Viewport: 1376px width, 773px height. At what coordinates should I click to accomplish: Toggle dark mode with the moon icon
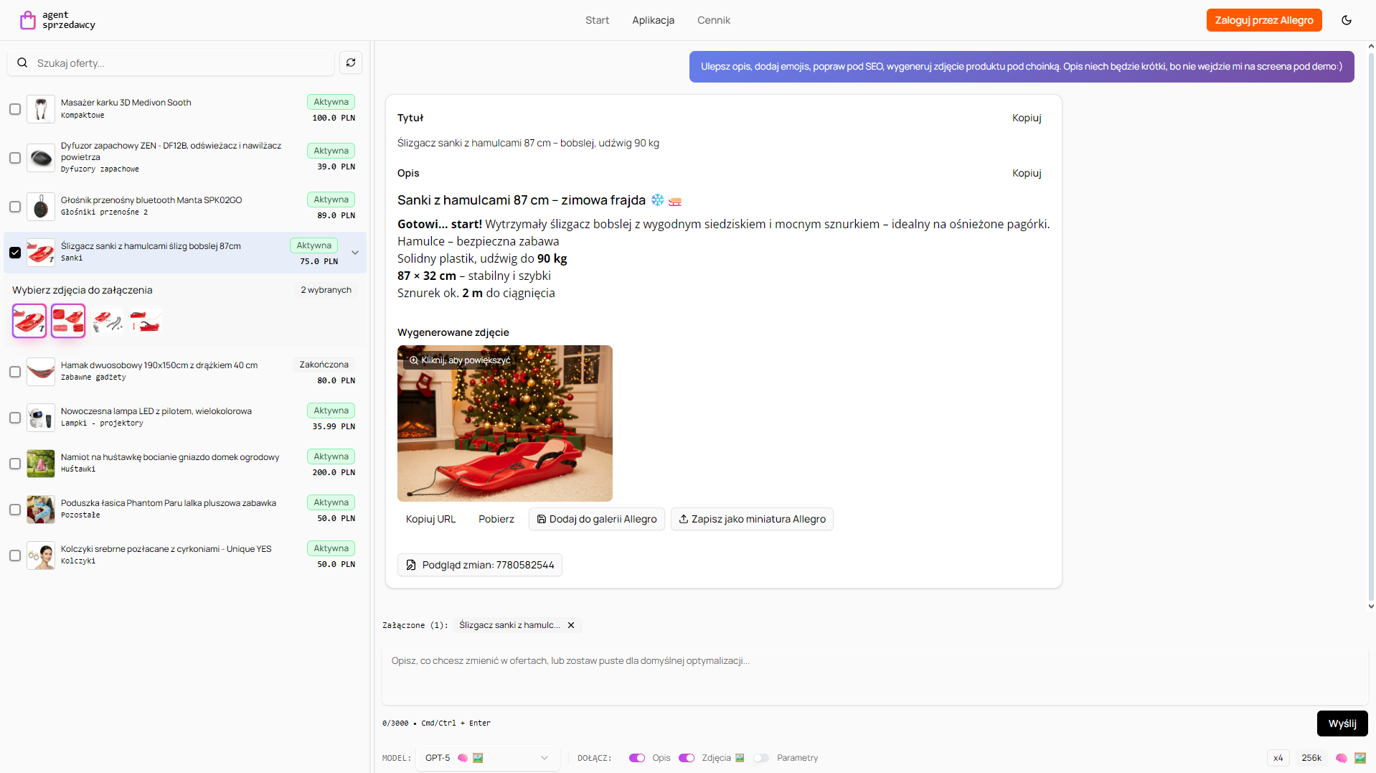click(x=1346, y=20)
